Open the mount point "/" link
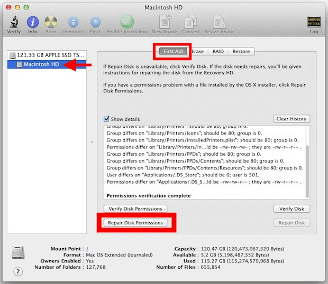The image size is (328, 284). pyautogui.click(x=87, y=249)
